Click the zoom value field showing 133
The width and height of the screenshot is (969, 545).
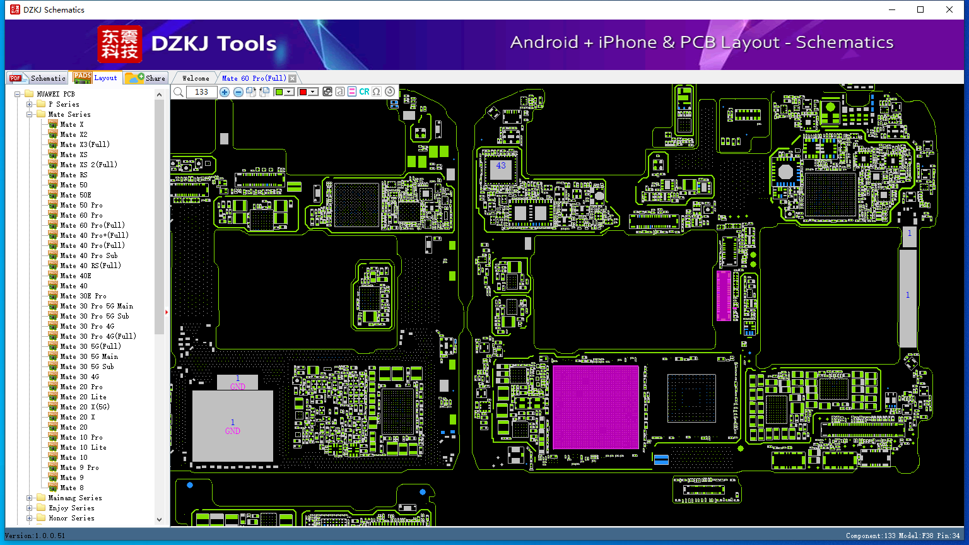click(202, 92)
